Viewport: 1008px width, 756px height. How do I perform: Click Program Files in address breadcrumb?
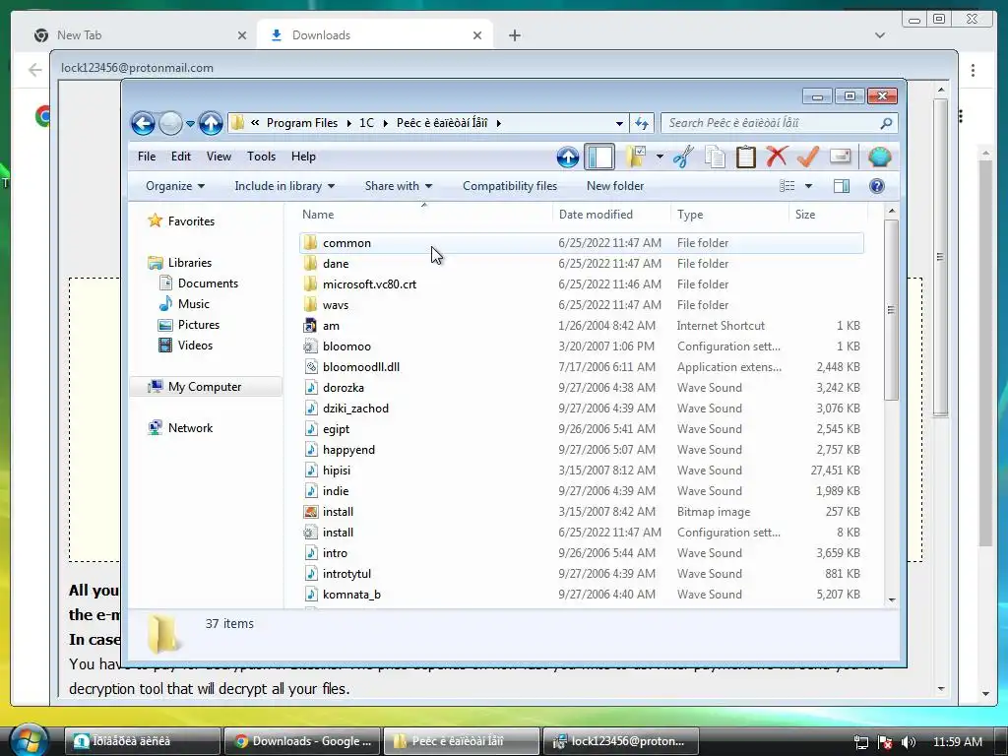point(301,123)
